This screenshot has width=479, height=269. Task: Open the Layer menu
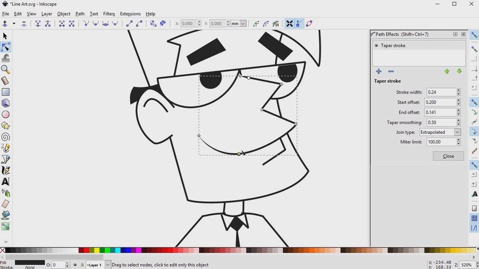(x=46, y=14)
